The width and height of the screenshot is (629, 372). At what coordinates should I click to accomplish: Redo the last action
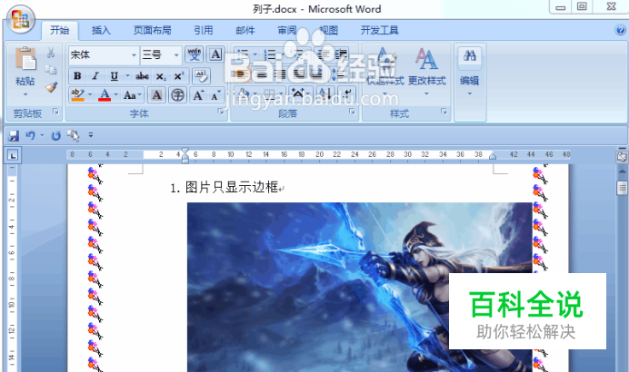click(x=55, y=136)
